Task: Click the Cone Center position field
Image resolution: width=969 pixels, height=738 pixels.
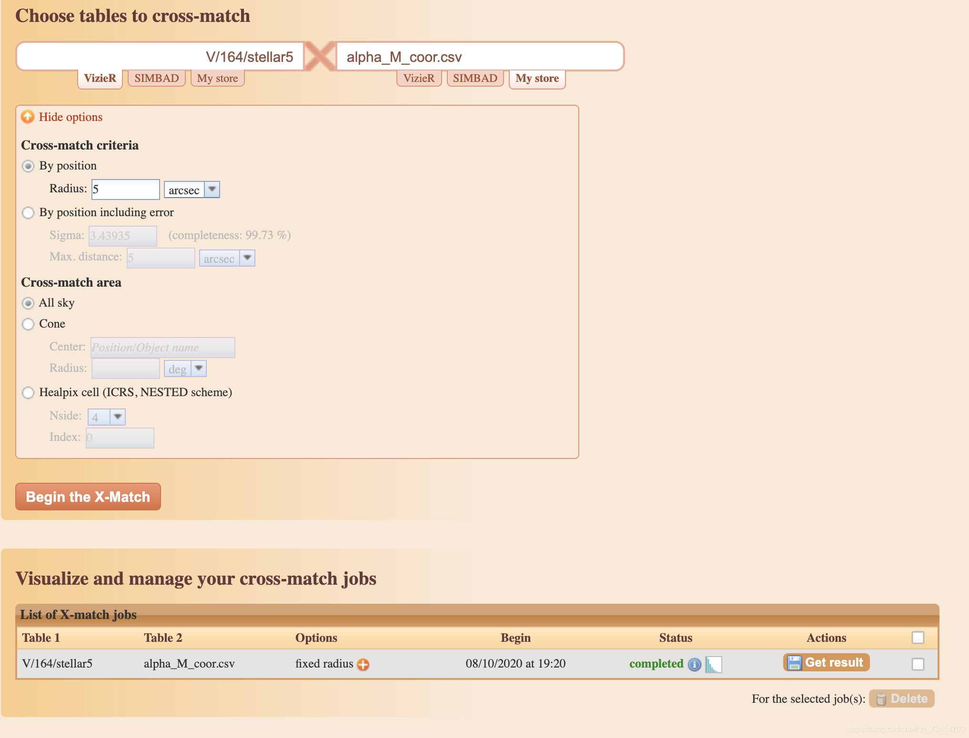Action: pos(163,348)
